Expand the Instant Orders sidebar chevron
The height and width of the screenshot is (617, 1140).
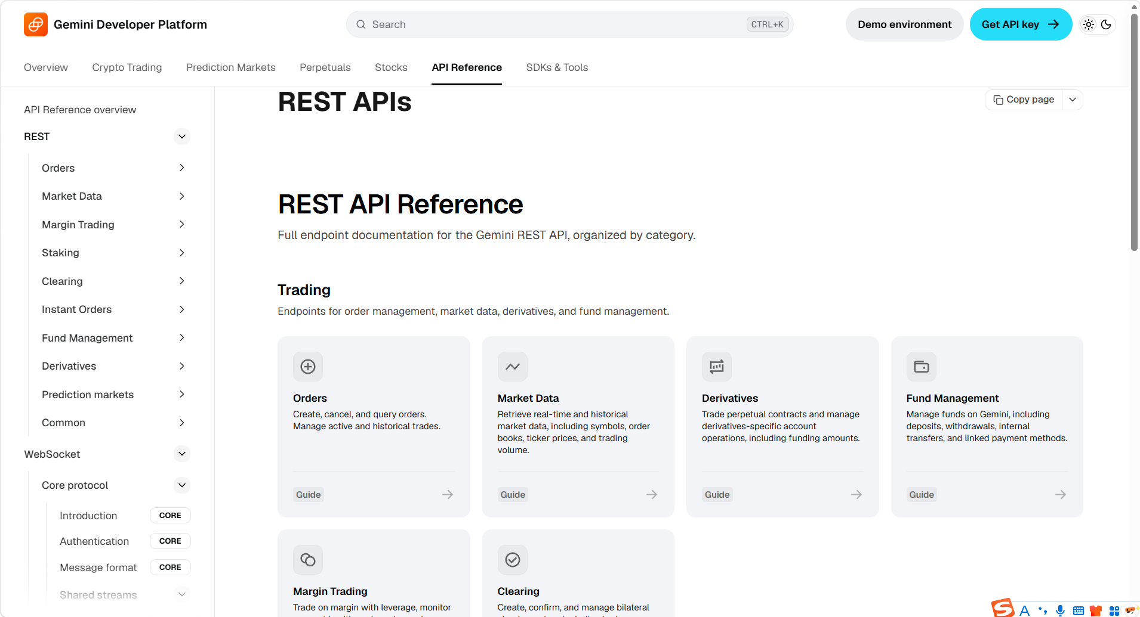182,309
